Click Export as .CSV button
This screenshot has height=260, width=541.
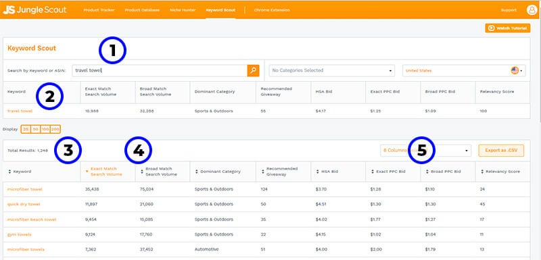[501, 151]
